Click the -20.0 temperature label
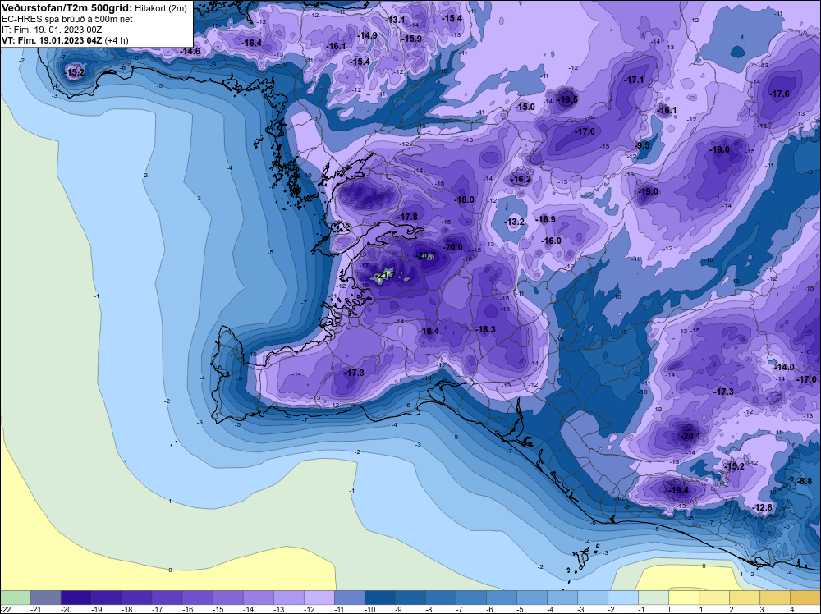 [x=453, y=247]
